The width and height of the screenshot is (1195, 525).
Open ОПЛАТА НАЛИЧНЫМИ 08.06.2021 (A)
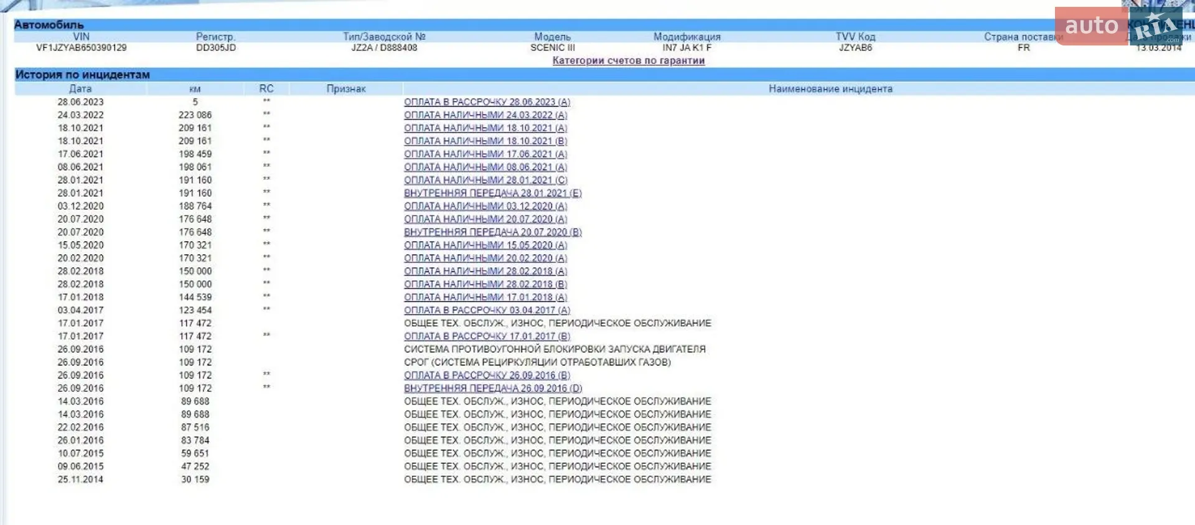click(485, 168)
